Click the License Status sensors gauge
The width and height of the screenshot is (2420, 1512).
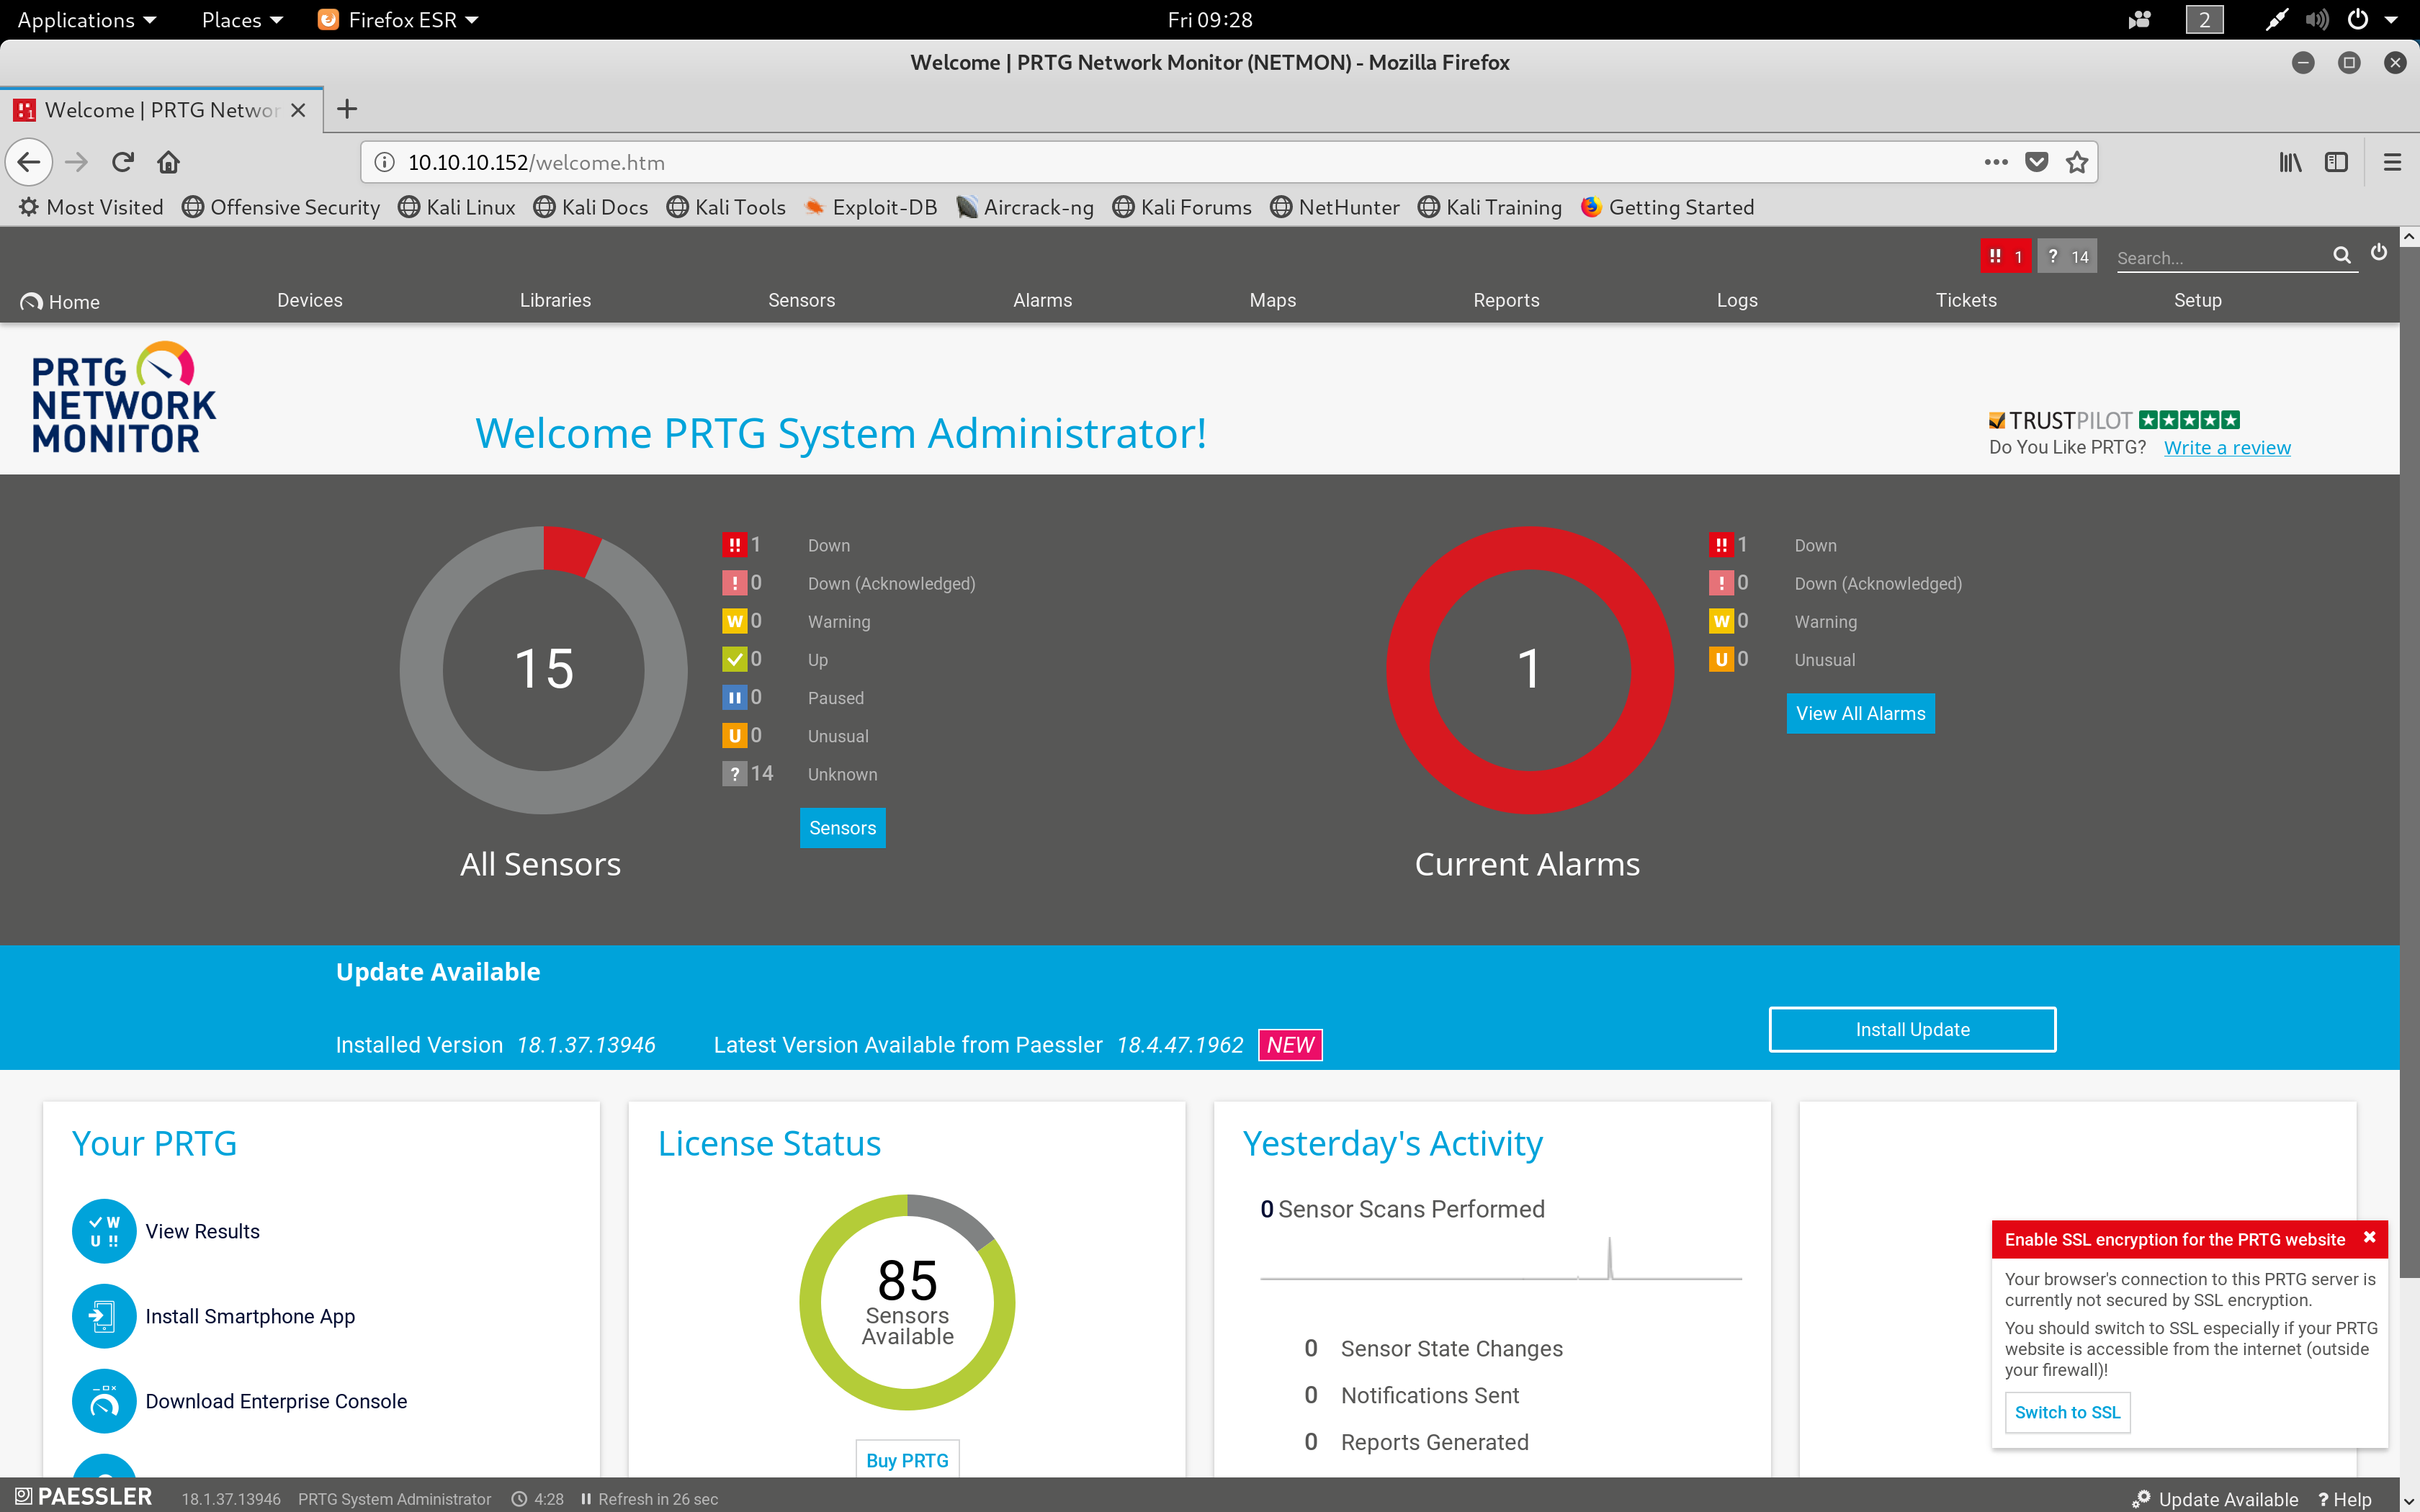[907, 1302]
